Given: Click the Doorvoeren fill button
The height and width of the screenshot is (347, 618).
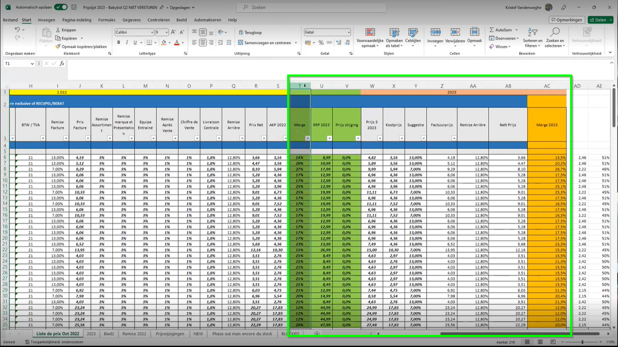Looking at the screenshot, I should [504, 38].
